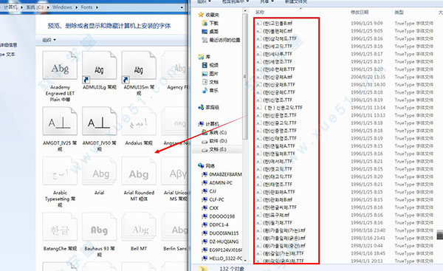Click the AMGDT_IV50 font icon
This screenshot has height=271, width=443.
[100, 122]
